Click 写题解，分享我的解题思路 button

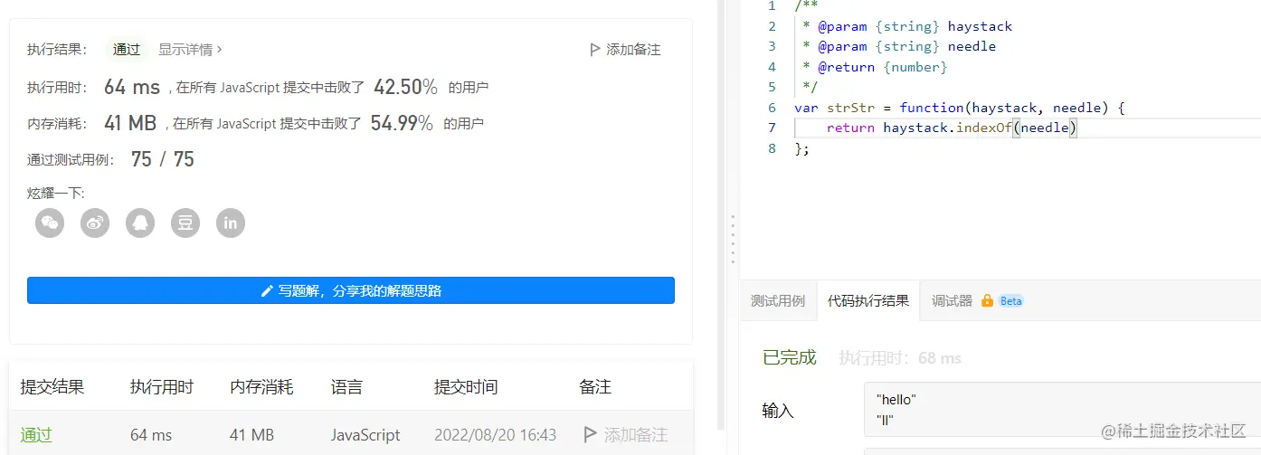tap(351, 290)
